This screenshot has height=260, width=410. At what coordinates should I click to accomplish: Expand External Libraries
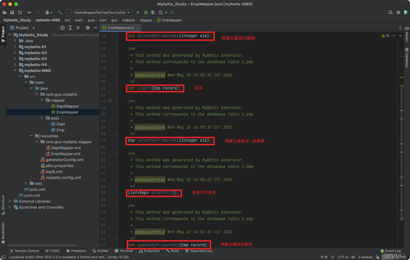(x=10, y=201)
